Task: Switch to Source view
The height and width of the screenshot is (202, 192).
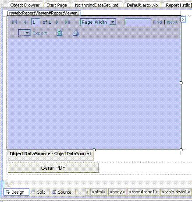Action: [62, 192]
